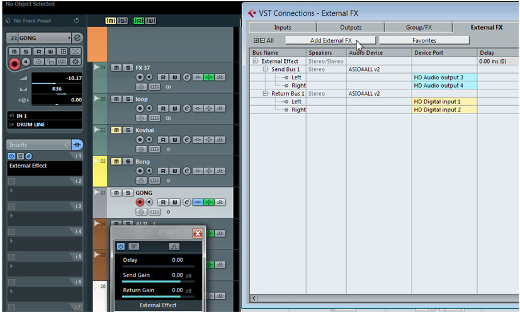Switch to the Group/FX tab
Viewport: 520px width, 313px height.
click(x=419, y=28)
